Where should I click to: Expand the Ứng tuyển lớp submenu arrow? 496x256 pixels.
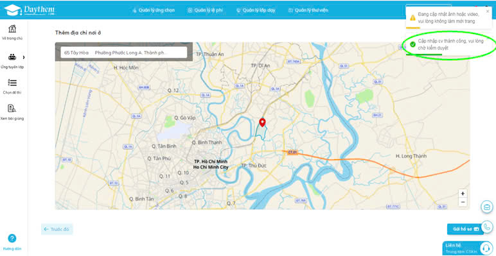click(24, 57)
